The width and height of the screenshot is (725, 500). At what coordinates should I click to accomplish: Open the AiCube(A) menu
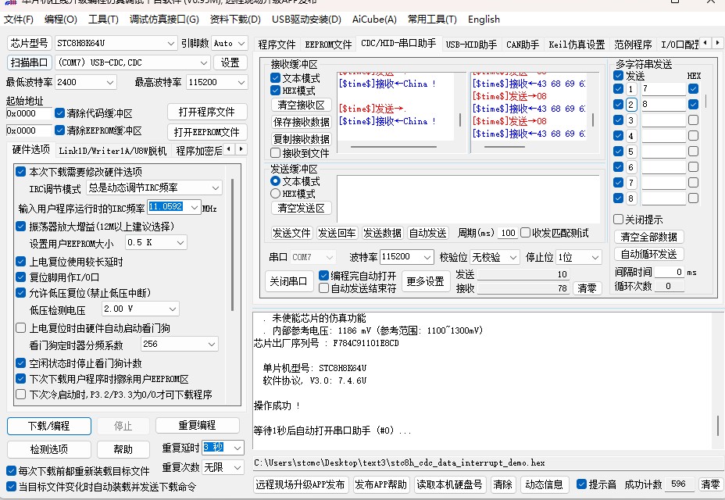tap(374, 20)
